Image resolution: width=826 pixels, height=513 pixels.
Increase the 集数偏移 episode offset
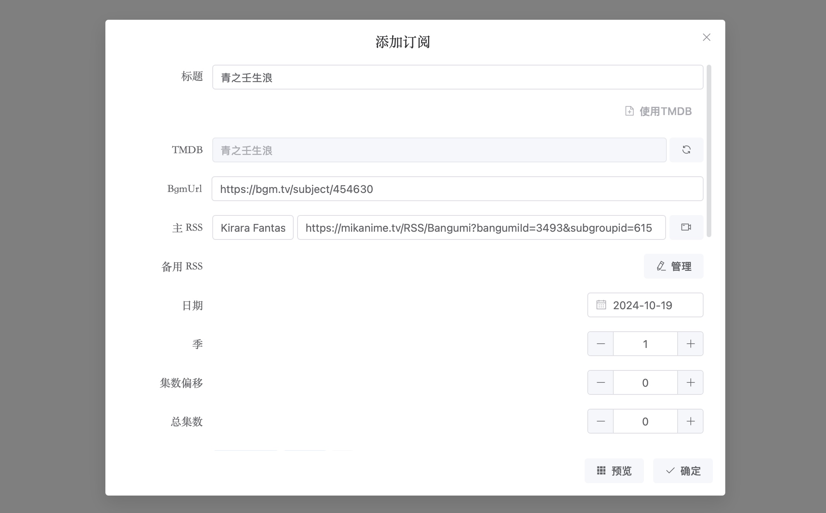tap(690, 382)
